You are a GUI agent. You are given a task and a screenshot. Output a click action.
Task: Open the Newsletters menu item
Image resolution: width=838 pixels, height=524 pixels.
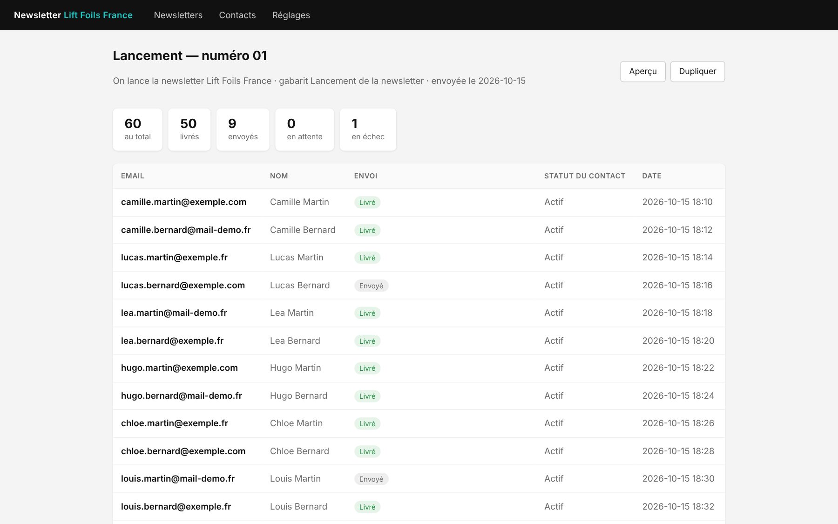point(178,15)
